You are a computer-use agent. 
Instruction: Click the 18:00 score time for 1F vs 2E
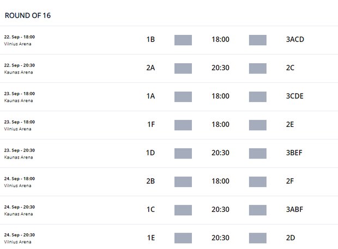pyautogui.click(x=220, y=125)
